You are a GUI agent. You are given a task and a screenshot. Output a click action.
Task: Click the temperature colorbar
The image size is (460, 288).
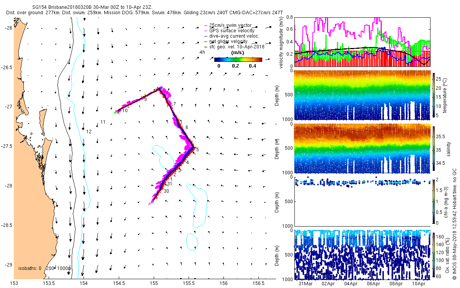(x=434, y=96)
